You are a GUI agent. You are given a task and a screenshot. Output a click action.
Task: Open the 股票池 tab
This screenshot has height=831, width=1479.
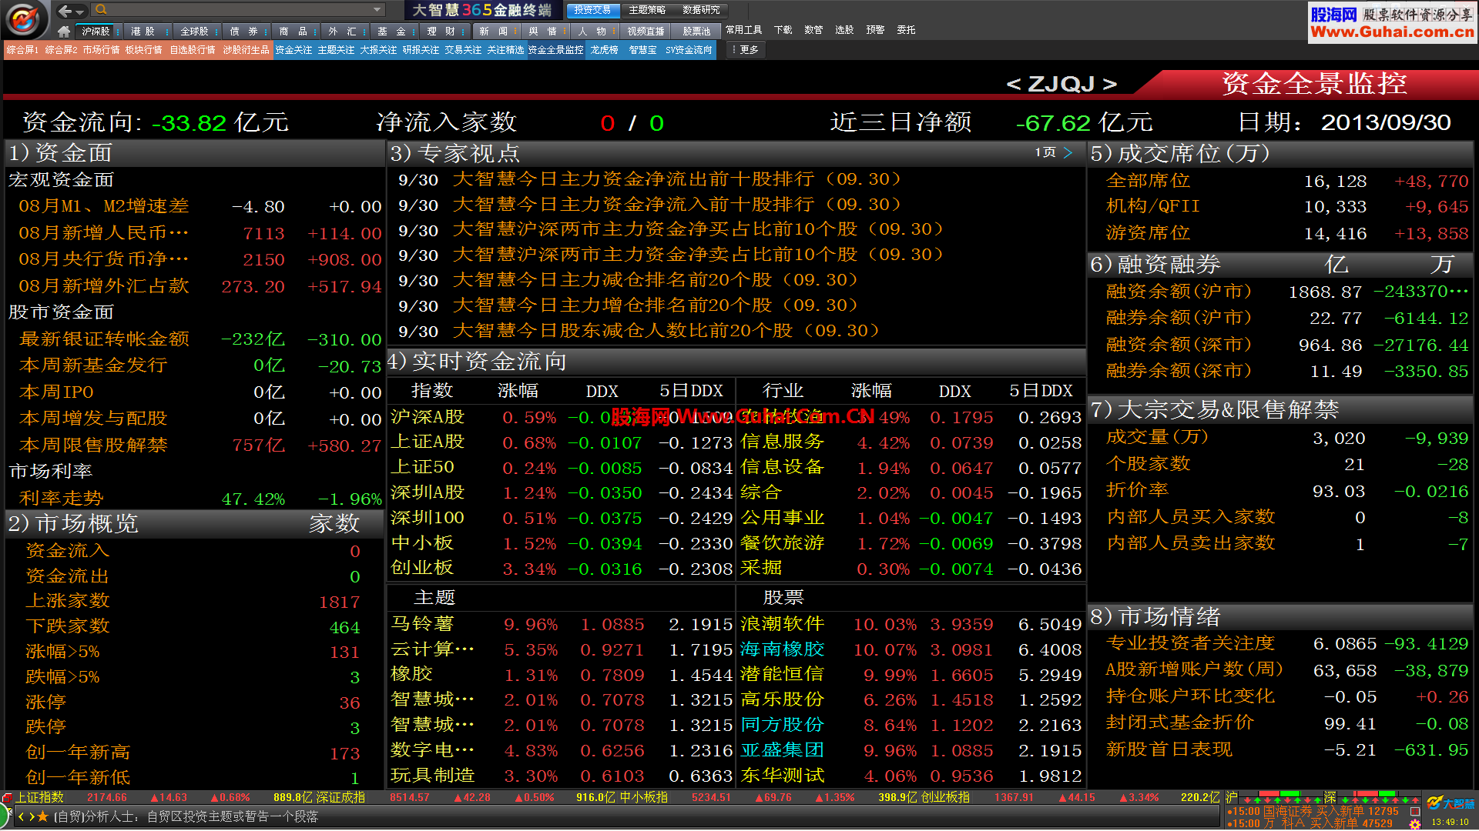(696, 32)
